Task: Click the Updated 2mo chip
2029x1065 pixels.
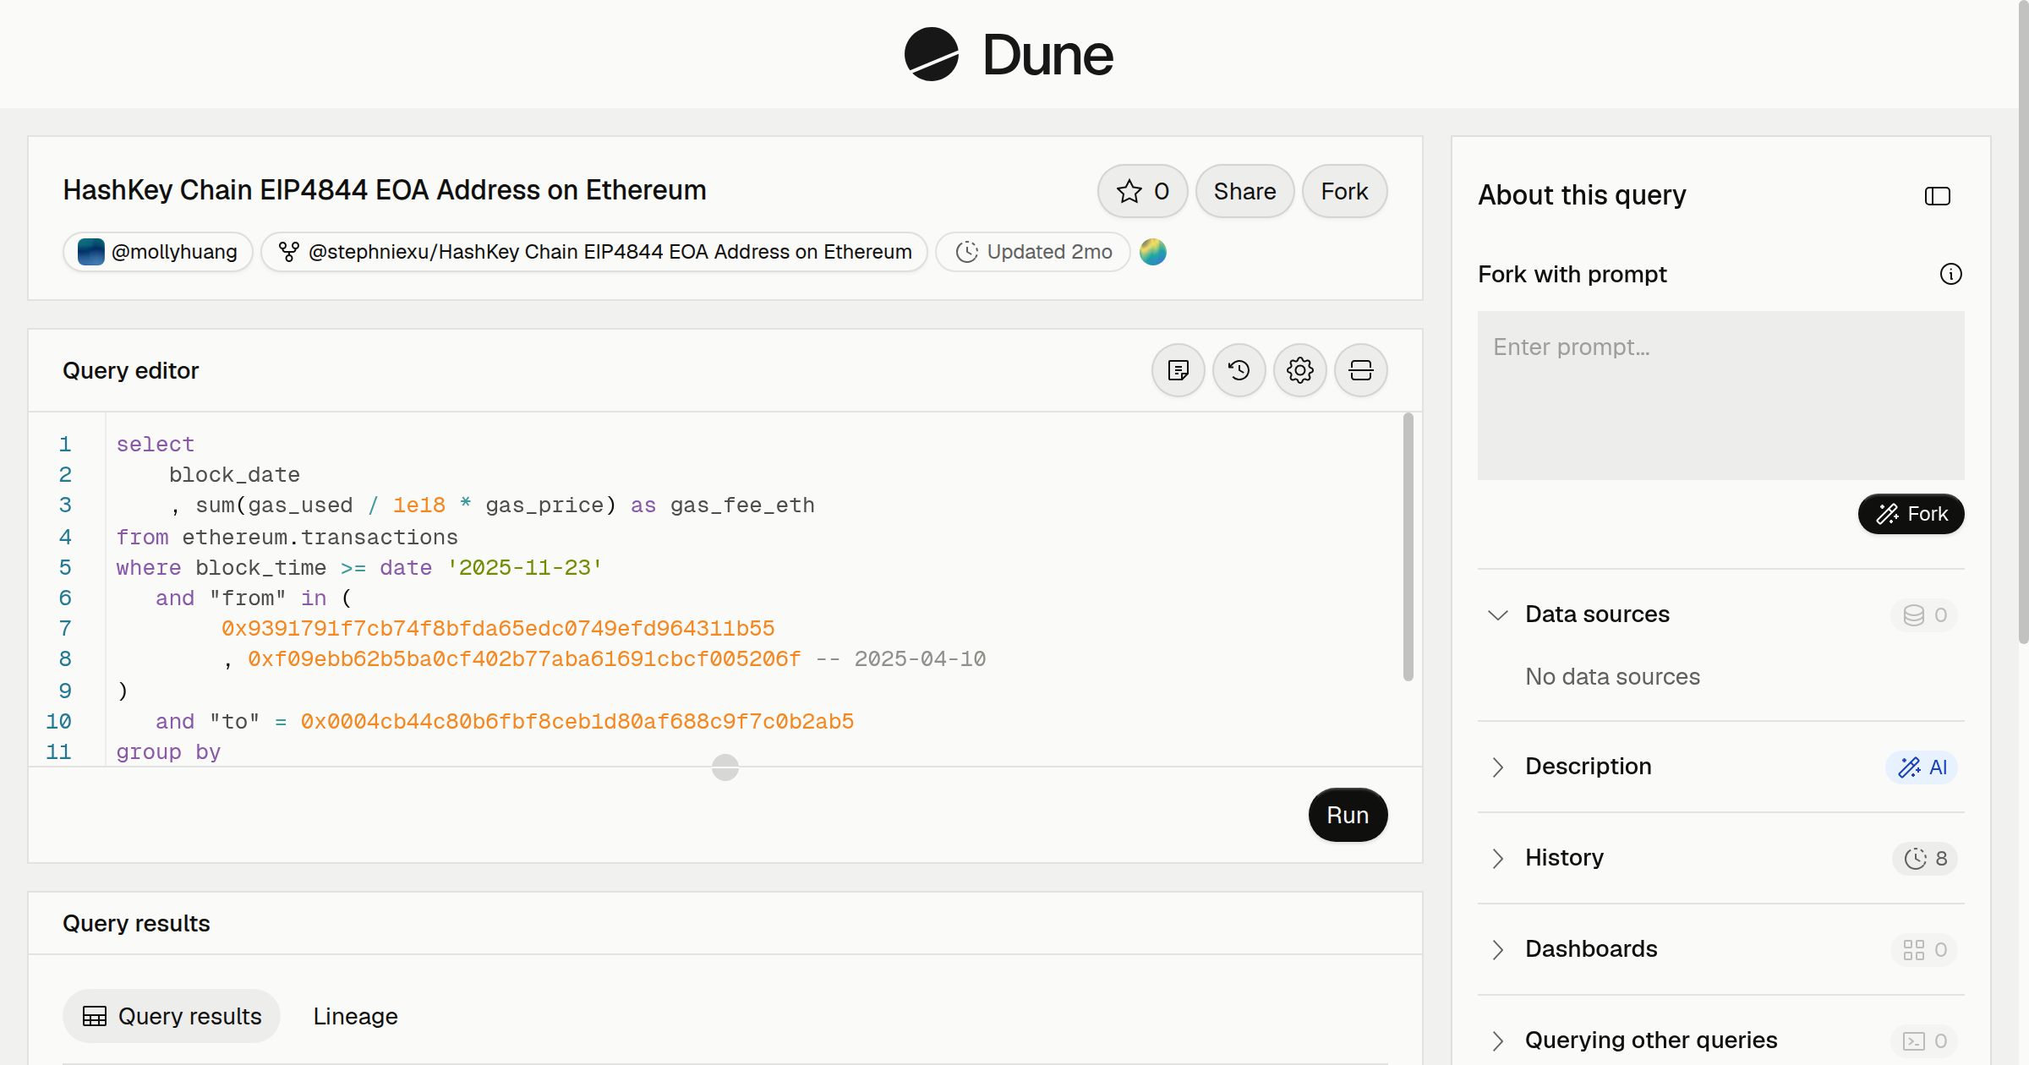Action: pos(1032,252)
